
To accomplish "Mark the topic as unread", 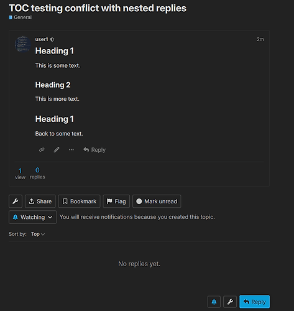I will 157,201.
